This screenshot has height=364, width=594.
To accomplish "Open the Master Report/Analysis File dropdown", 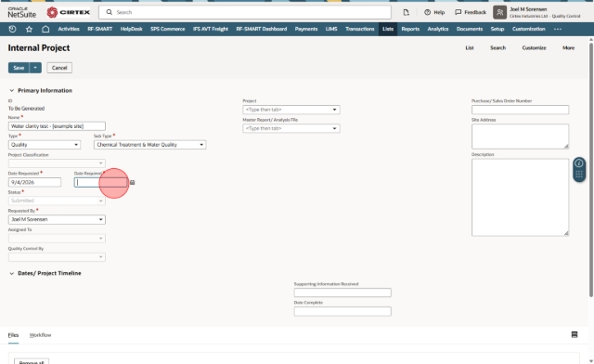I will coord(291,128).
